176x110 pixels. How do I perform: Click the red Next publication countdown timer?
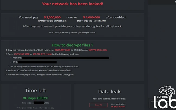[118, 107]
